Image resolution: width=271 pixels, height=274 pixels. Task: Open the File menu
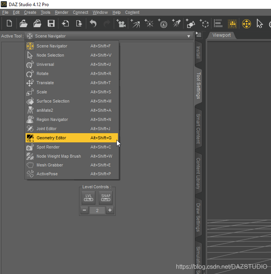click(x=5, y=12)
